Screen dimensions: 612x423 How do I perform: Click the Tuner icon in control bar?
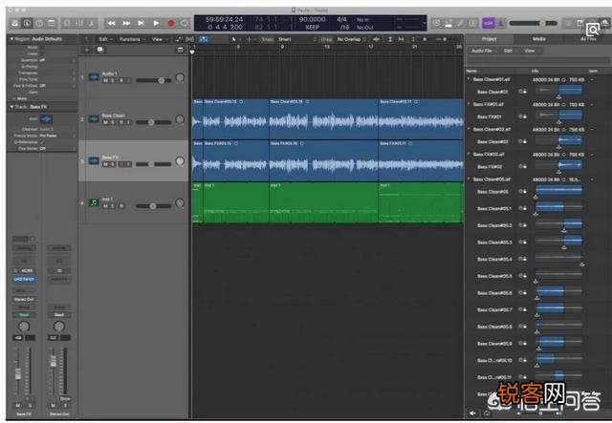tap(461, 23)
